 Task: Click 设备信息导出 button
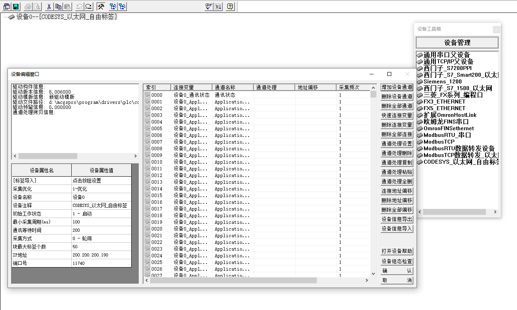397,219
